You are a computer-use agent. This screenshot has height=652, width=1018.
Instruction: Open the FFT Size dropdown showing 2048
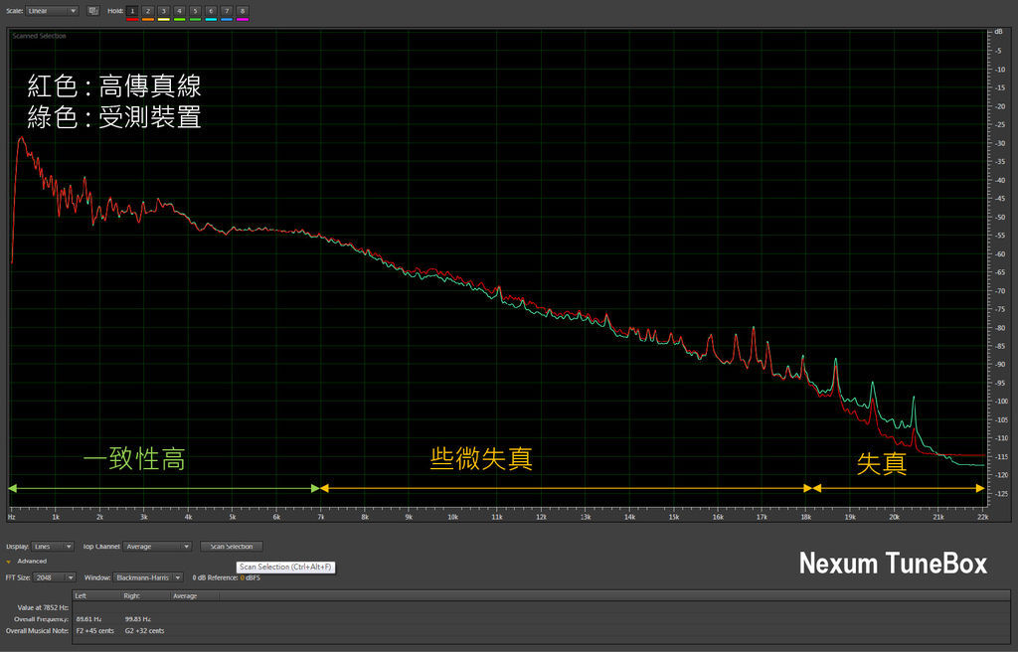tap(56, 577)
